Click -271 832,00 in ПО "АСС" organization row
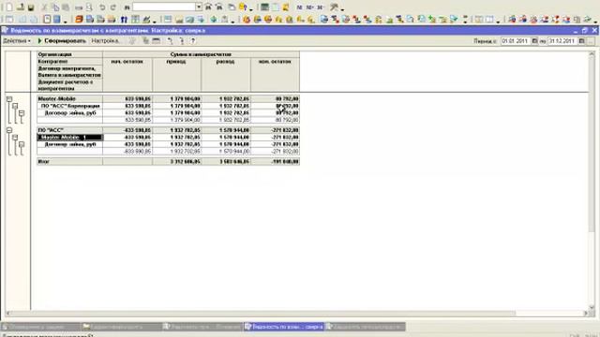Screen dimensions: 600x337 [285, 130]
